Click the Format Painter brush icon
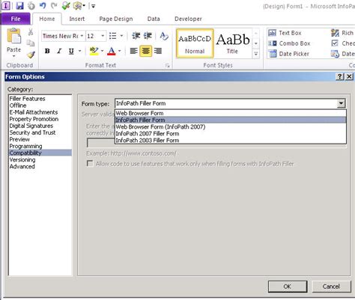 [x=31, y=55]
